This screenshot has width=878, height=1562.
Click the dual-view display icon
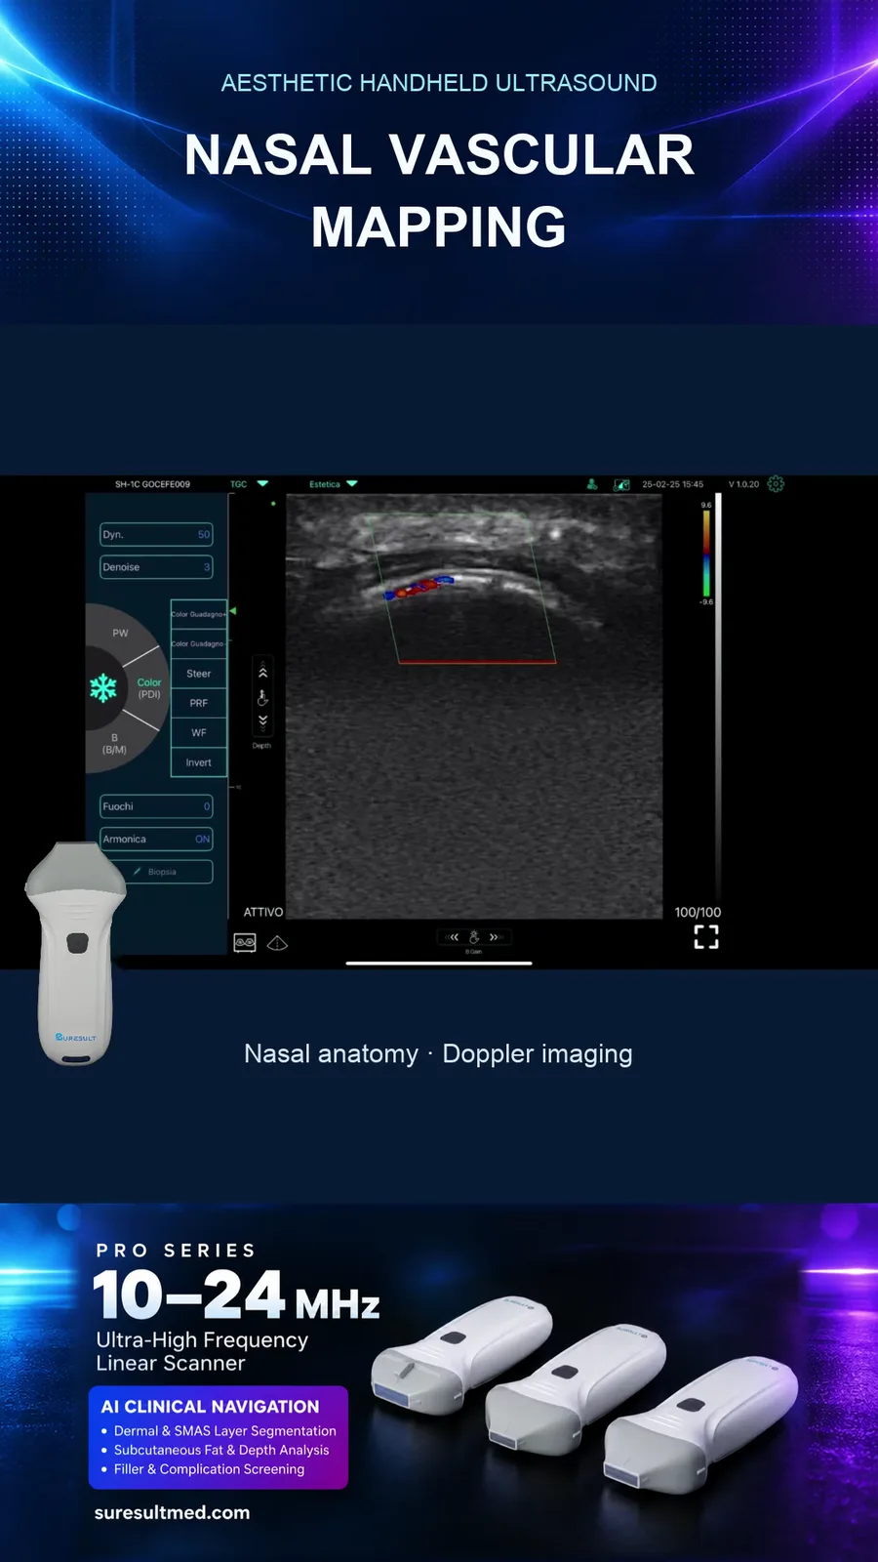(245, 943)
